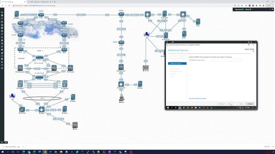The image size is (275, 154).
Task: Click the Previous button in the wizard
Action: [x=220, y=104]
